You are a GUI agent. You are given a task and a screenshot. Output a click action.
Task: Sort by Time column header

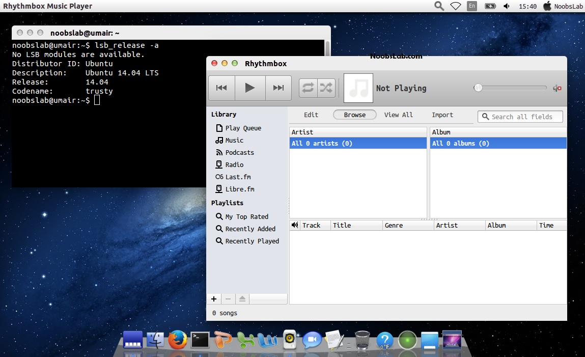pyautogui.click(x=552, y=225)
